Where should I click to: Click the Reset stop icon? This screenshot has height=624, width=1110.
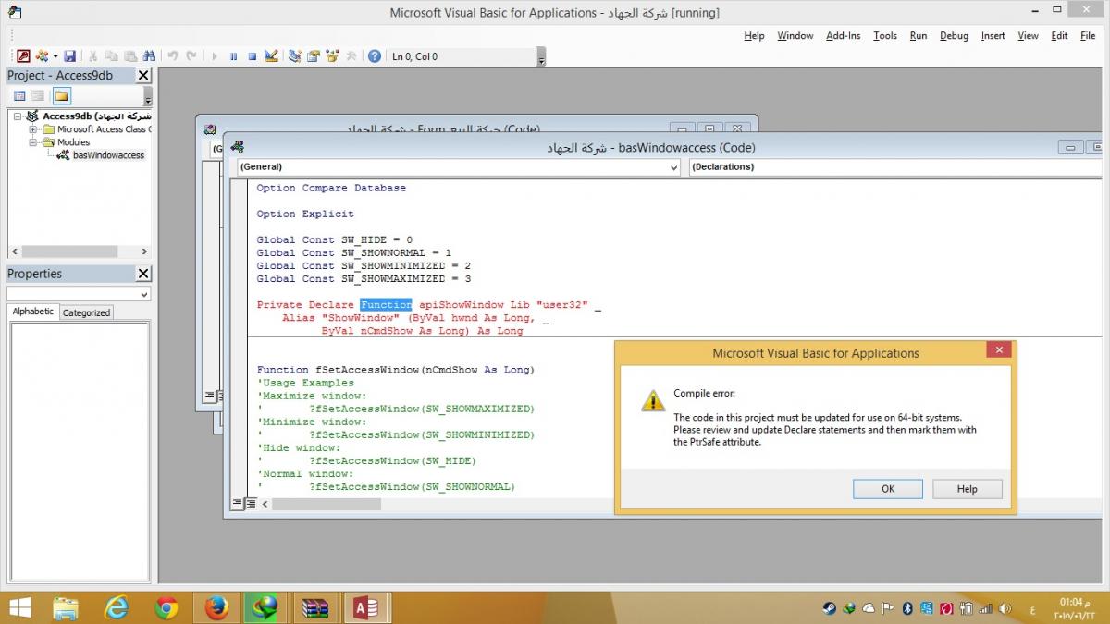pos(252,56)
